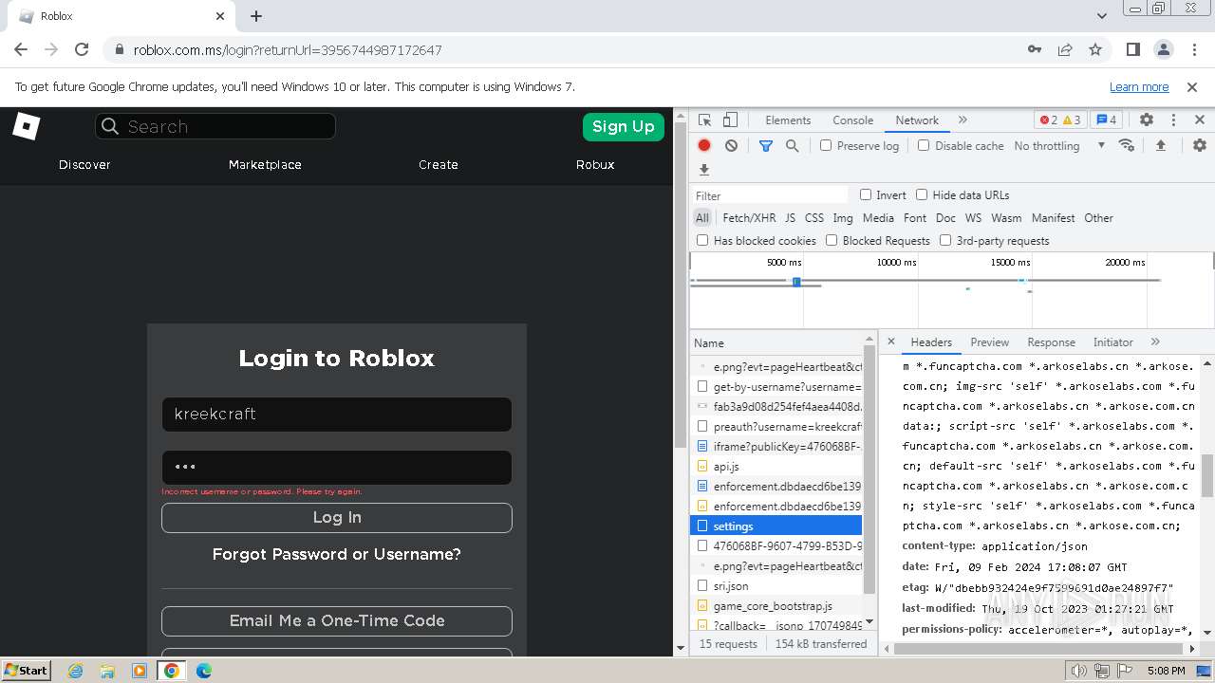The width and height of the screenshot is (1215, 683).
Task: Select the sri.json request row
Action: pyautogui.click(x=776, y=586)
